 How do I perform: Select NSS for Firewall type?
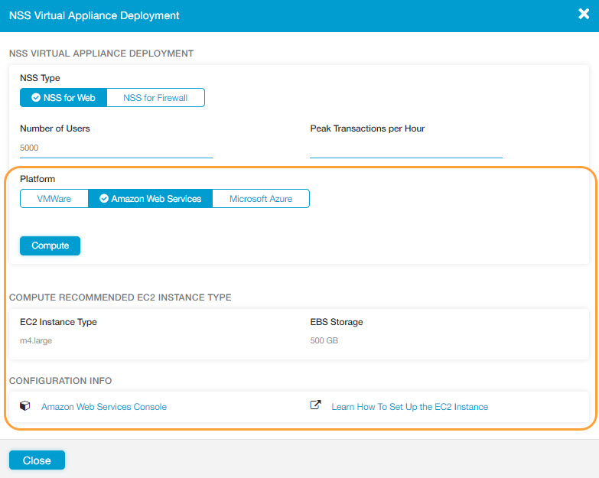click(155, 98)
